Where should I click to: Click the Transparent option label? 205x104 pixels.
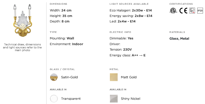click(71, 99)
